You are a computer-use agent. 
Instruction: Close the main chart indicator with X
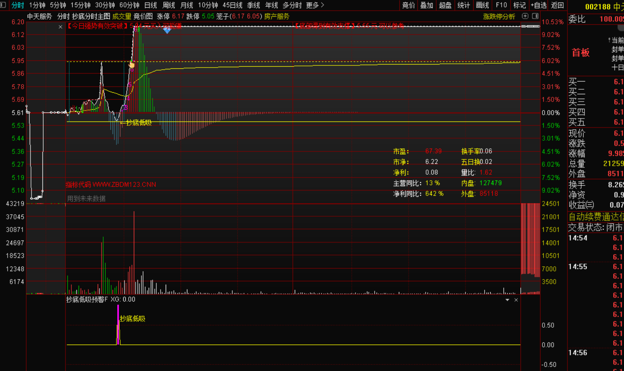click(60, 27)
